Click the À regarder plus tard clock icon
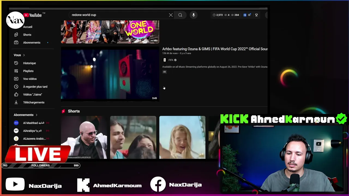 [16, 87]
